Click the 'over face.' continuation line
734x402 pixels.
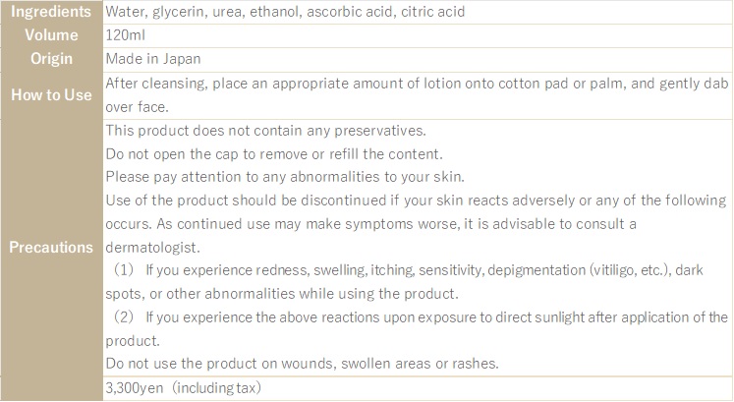coord(137,107)
